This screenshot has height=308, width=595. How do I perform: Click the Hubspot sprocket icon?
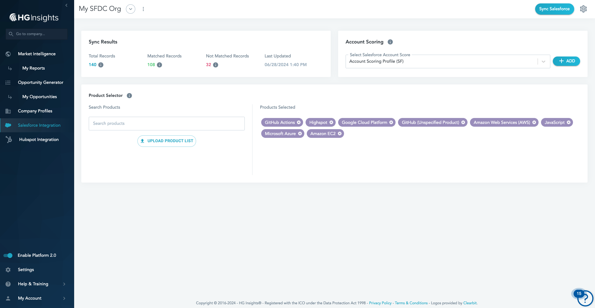(9, 140)
